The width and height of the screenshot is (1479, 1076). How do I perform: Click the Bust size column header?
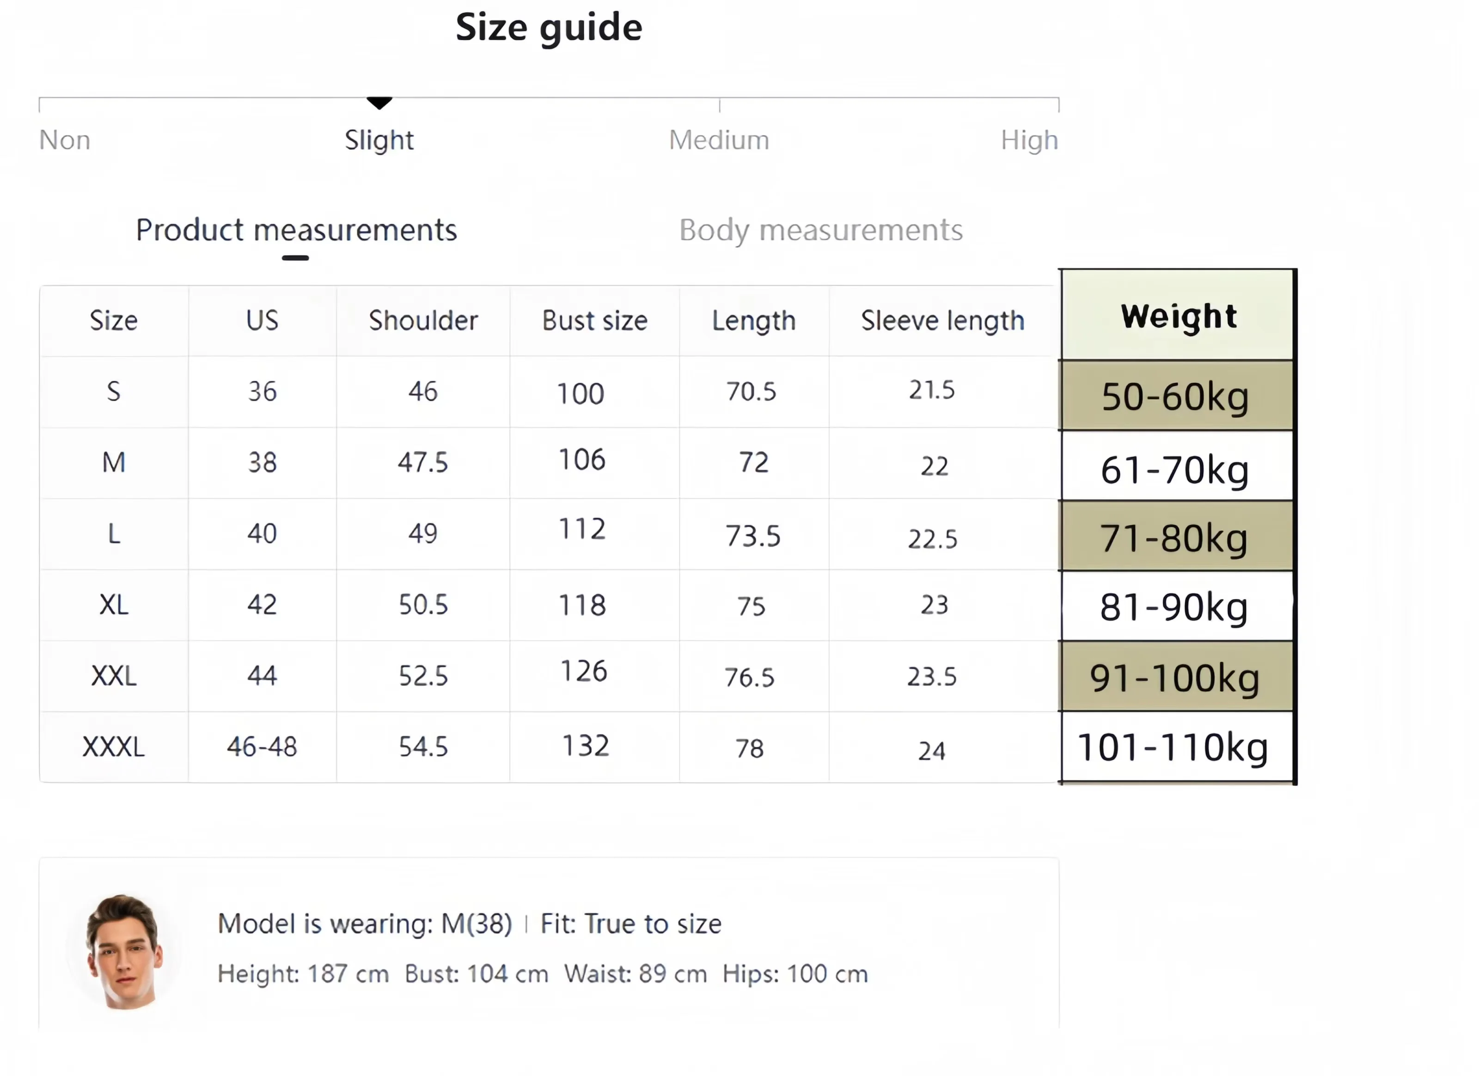coord(594,321)
